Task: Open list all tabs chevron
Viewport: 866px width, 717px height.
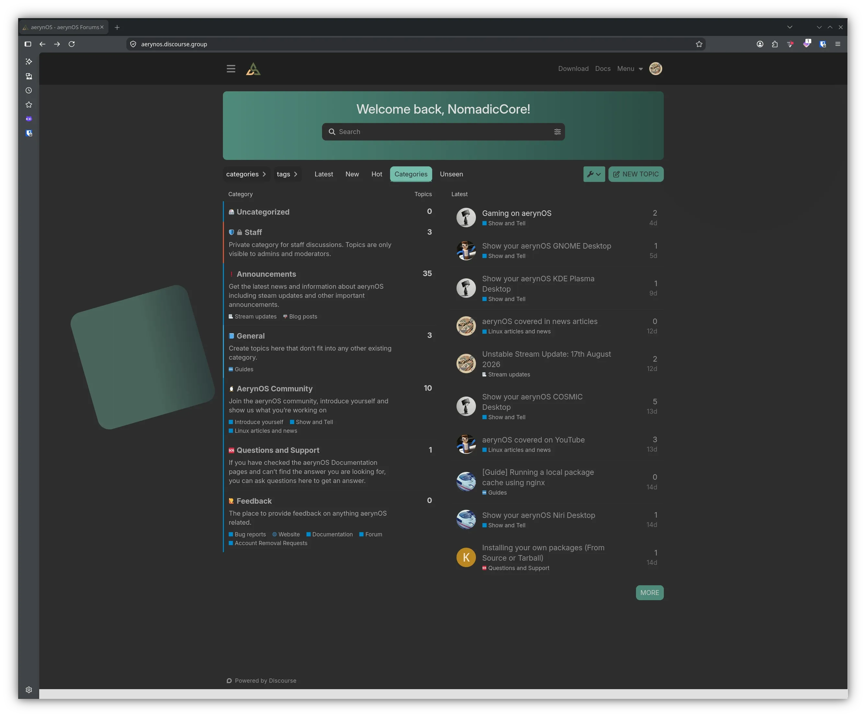Action: click(x=789, y=27)
